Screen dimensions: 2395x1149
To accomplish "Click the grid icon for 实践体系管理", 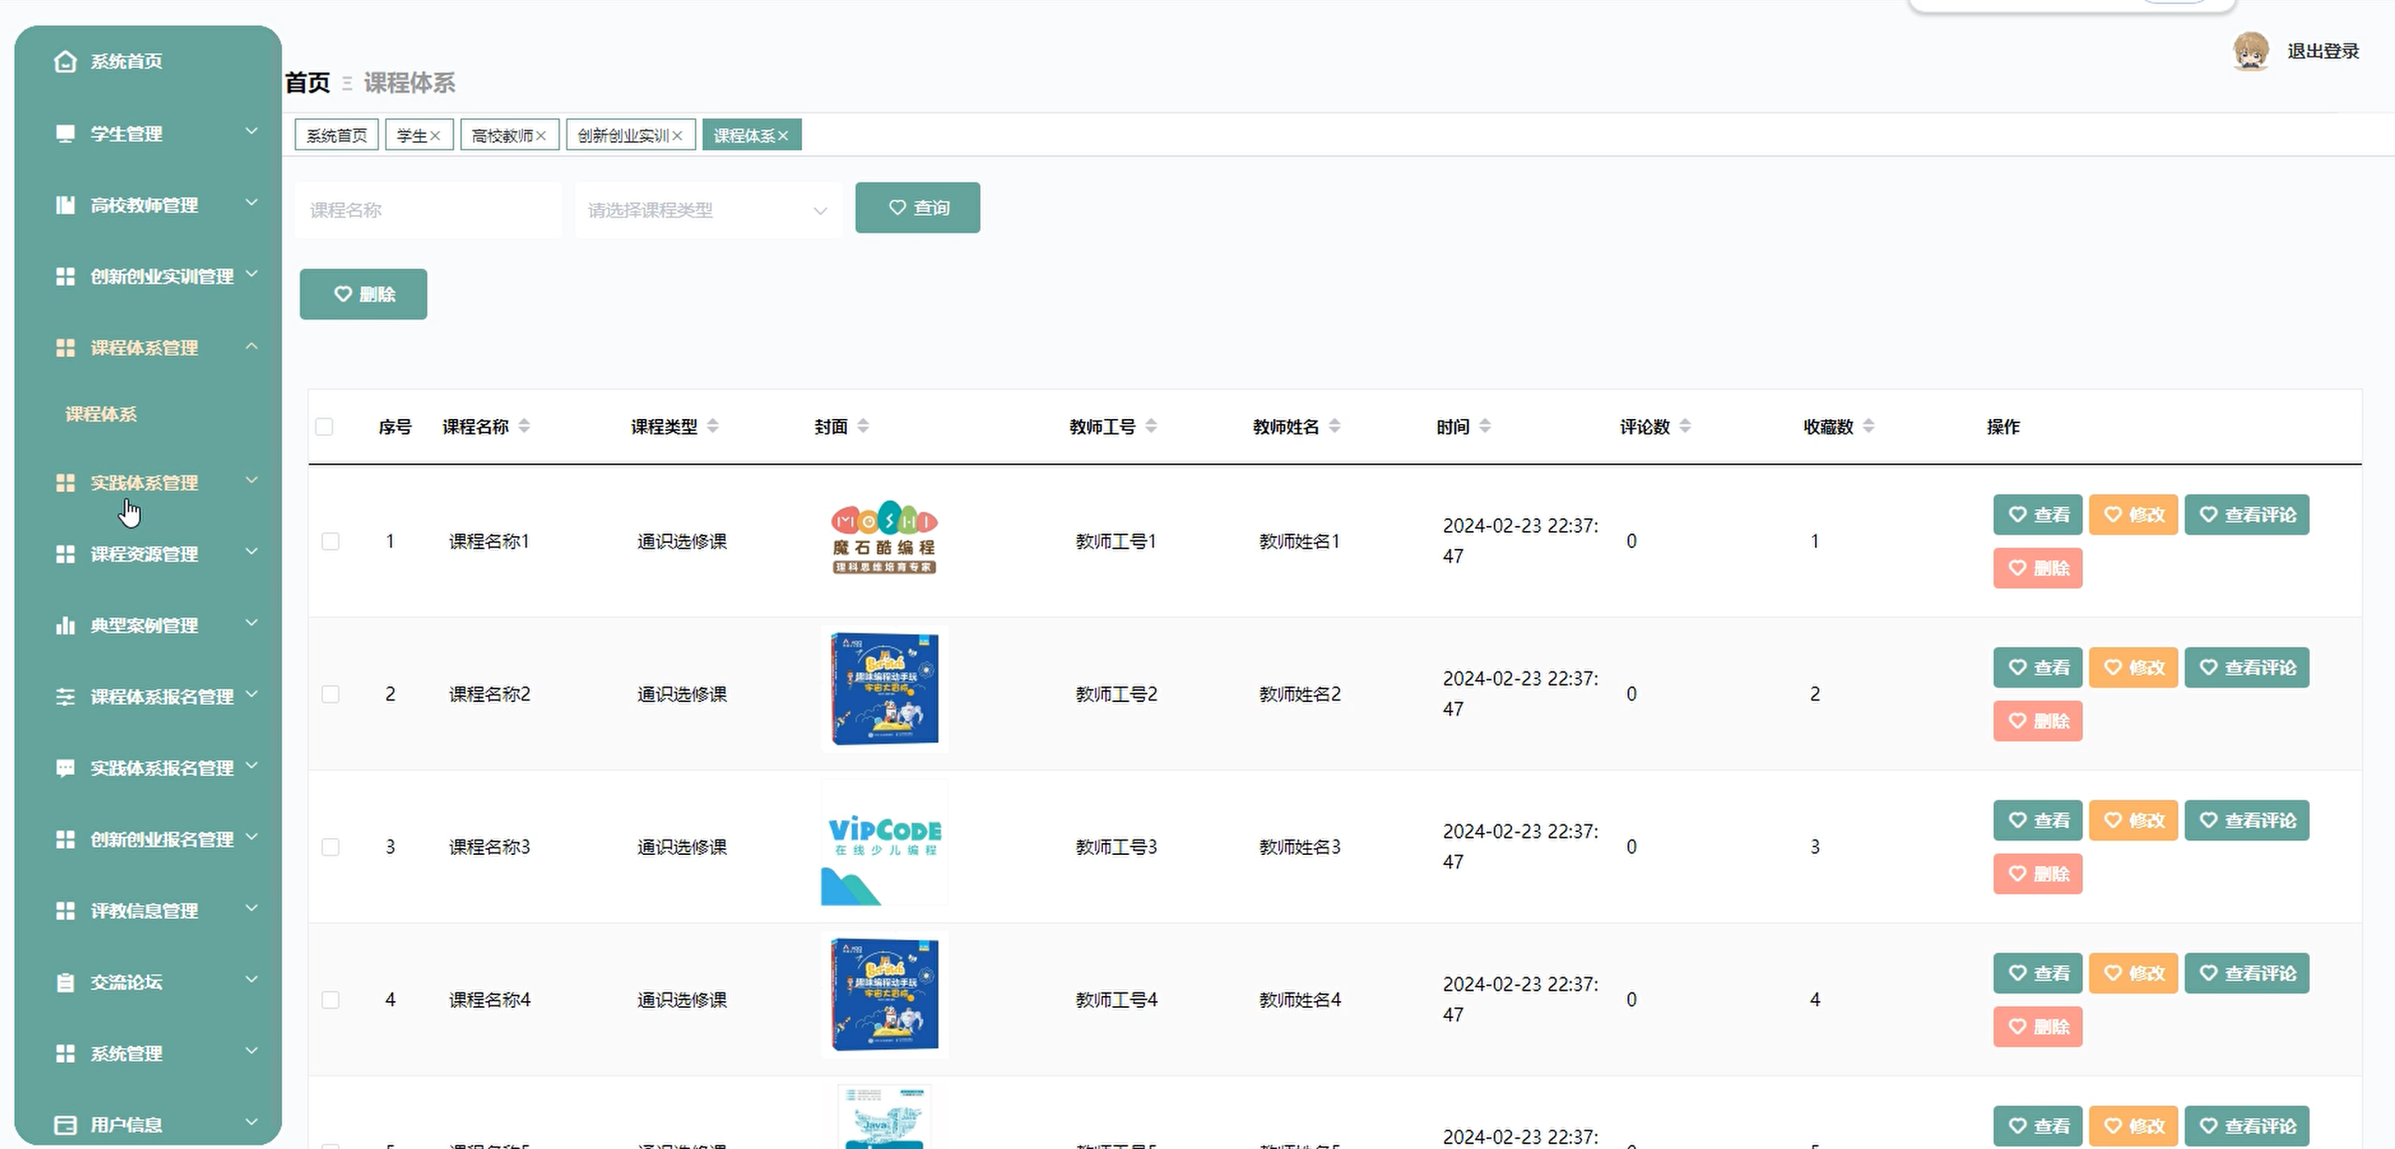I will tap(65, 483).
